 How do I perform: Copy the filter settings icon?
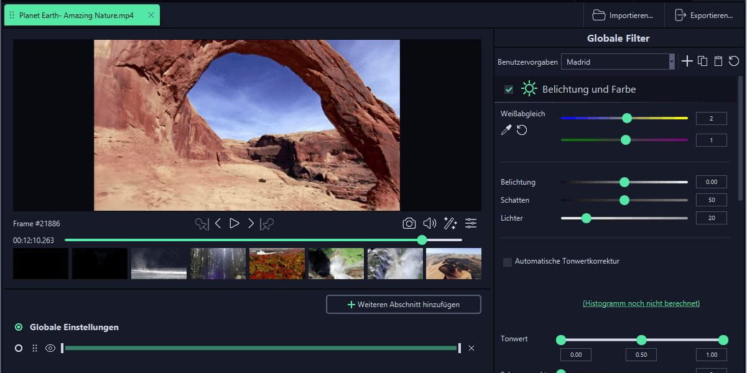coord(703,61)
